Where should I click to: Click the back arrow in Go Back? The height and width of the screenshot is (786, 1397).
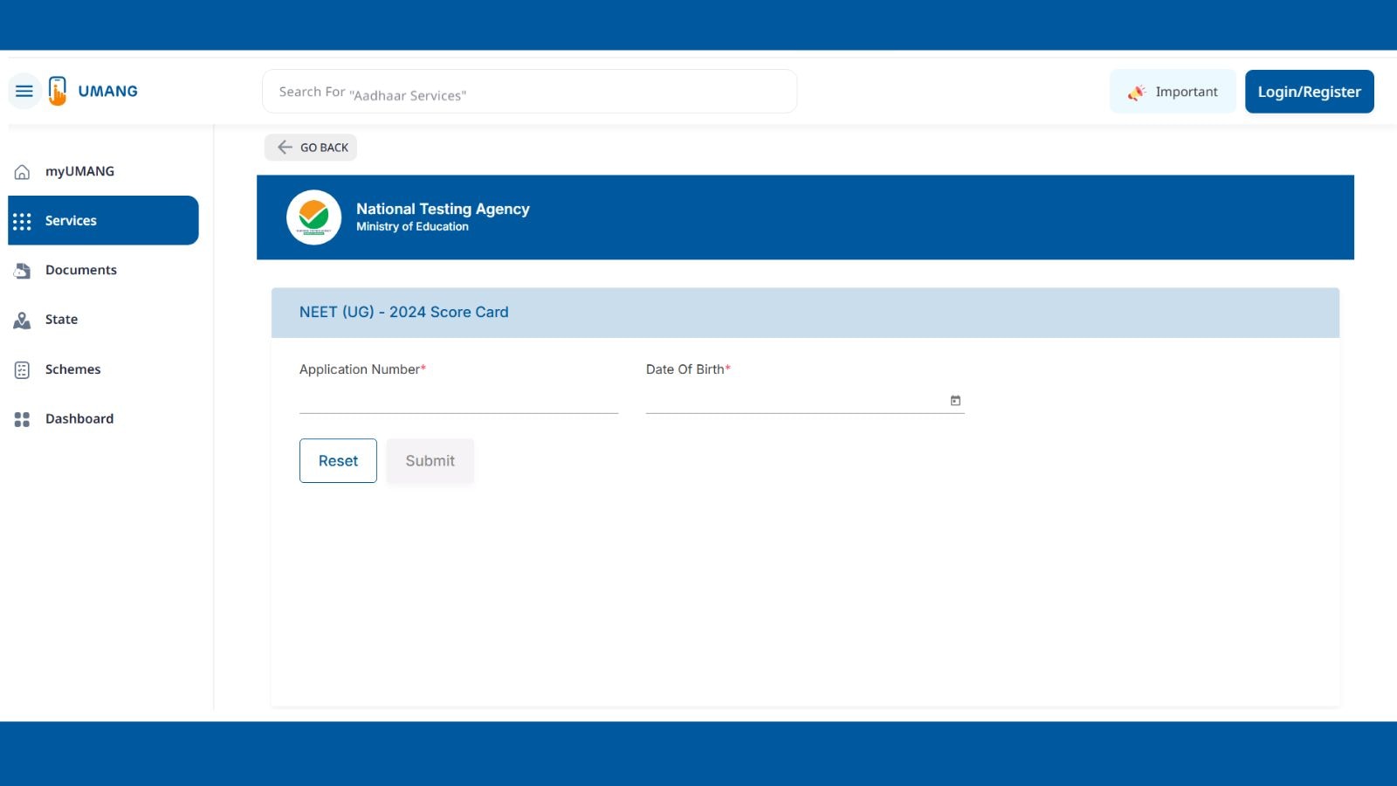(x=285, y=147)
